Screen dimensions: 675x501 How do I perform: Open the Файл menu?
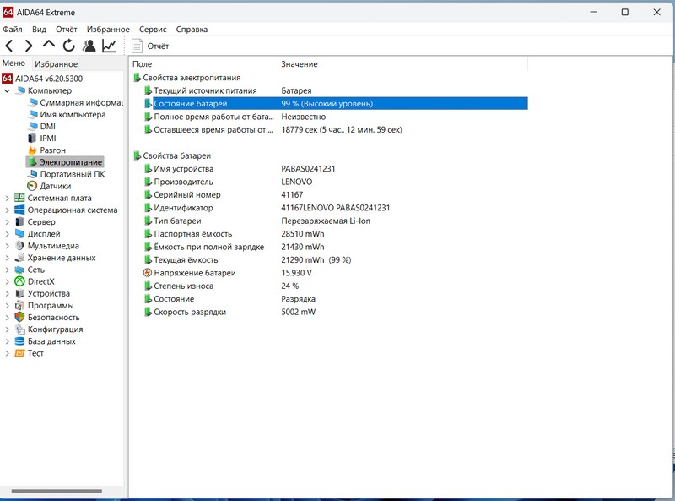[13, 29]
